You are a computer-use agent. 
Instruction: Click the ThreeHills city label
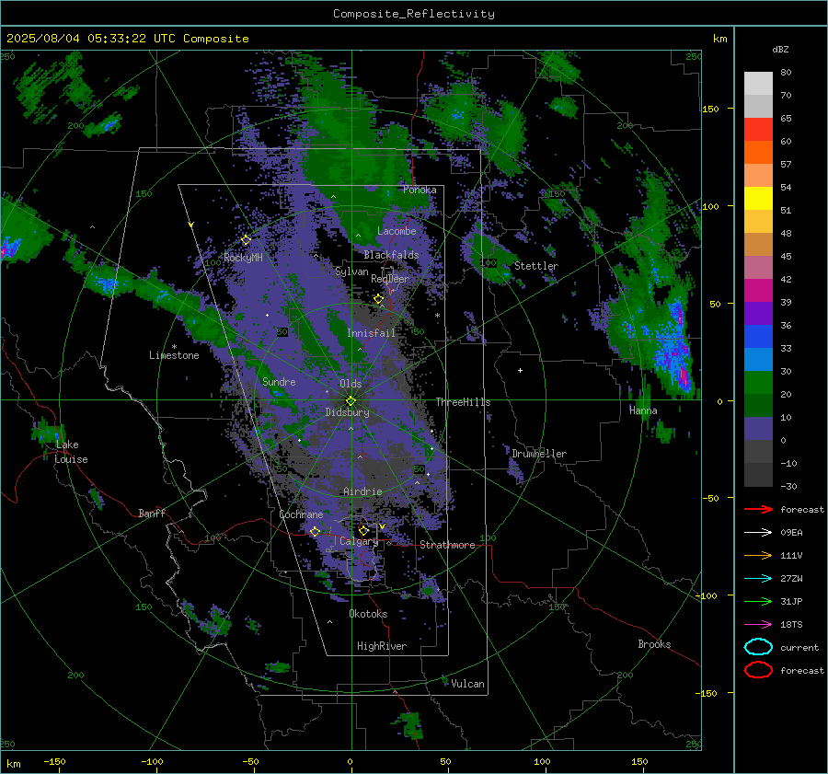tap(463, 402)
